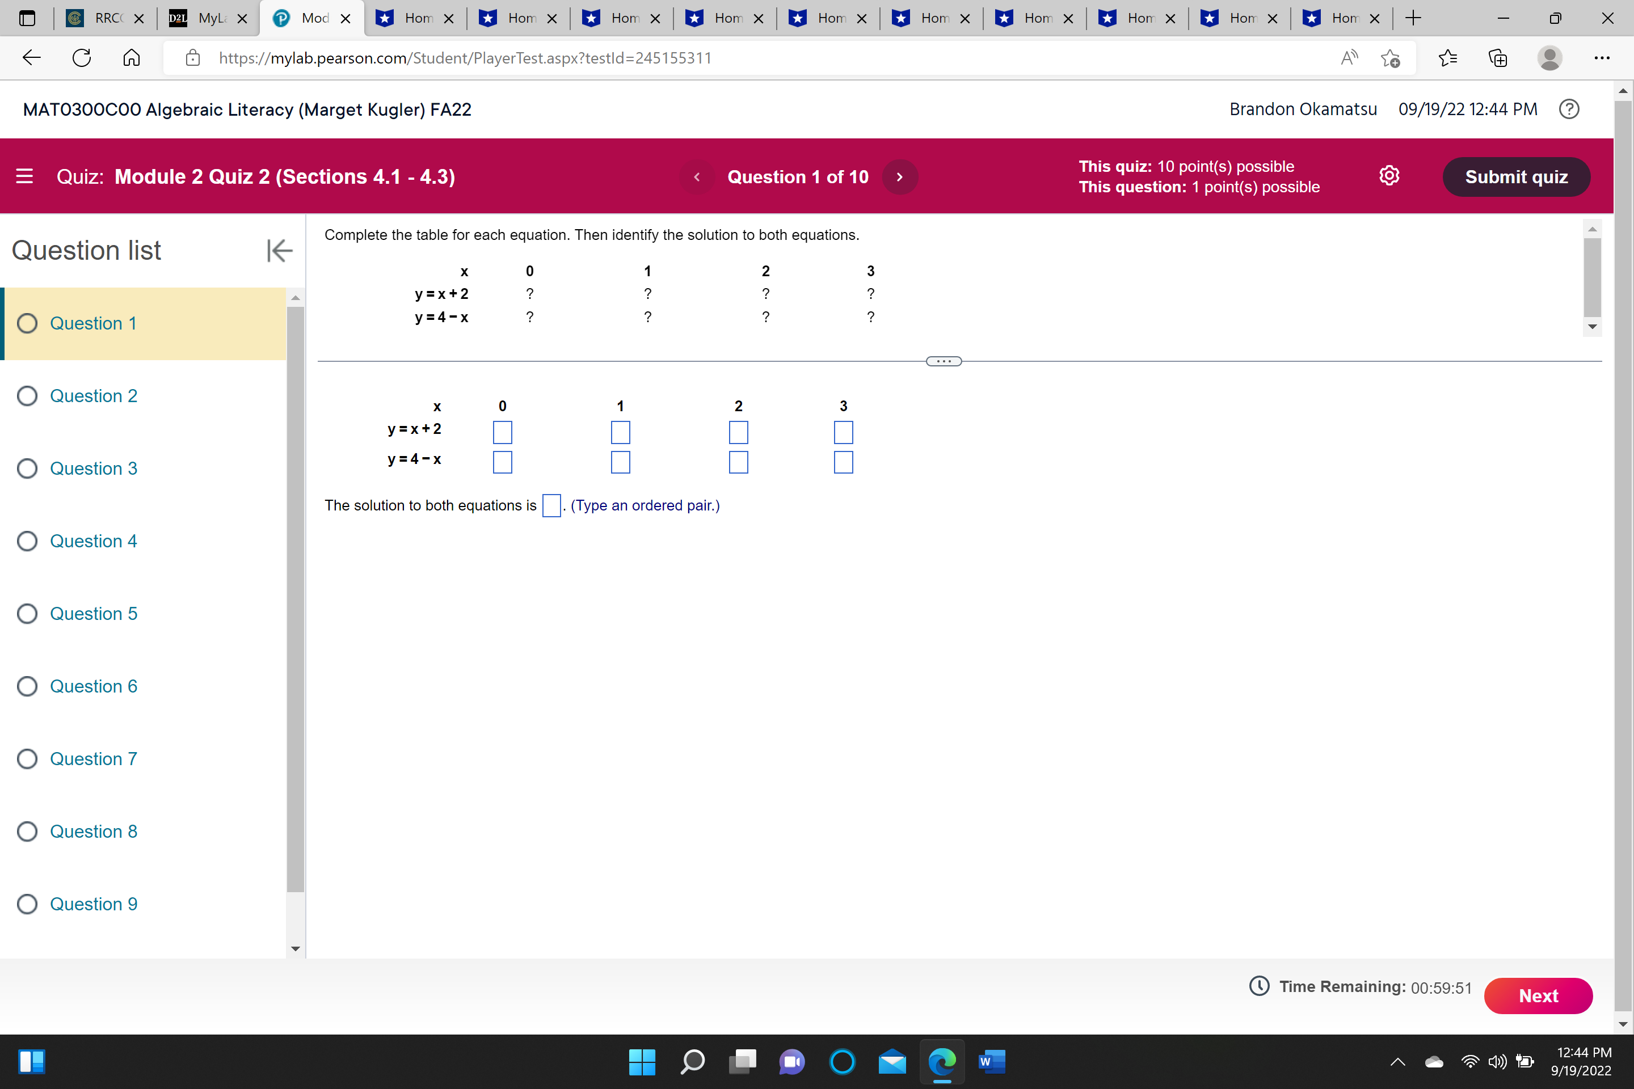Click the Submit quiz button
Screen dimensions: 1634x1089
(1516, 176)
